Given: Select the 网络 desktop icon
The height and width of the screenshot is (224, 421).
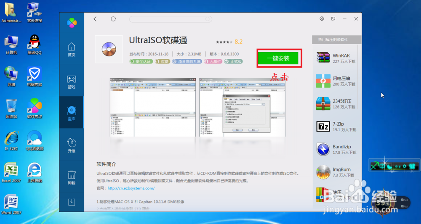Looking at the screenshot, I should [x=11, y=76].
